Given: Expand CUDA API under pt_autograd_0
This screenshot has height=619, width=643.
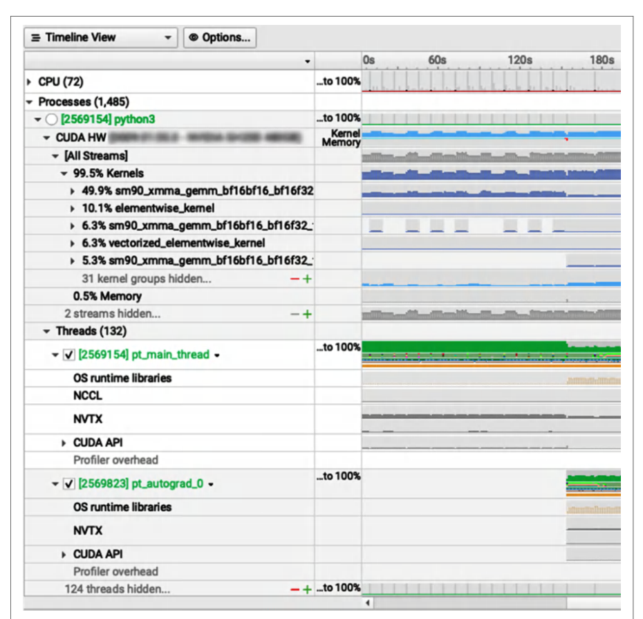Looking at the screenshot, I should [x=64, y=555].
